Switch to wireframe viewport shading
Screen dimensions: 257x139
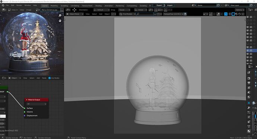230,14
